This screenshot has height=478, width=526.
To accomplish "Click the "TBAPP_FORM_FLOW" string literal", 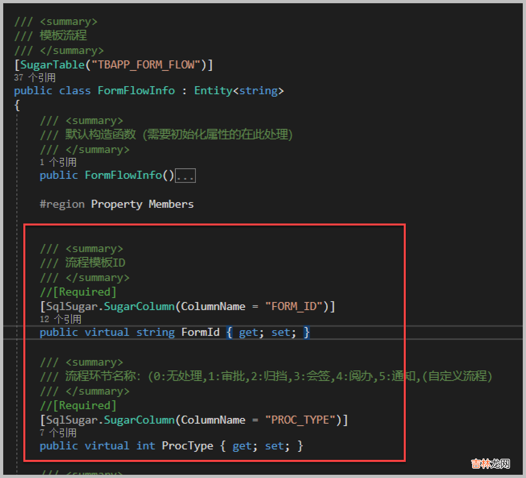I will [146, 65].
